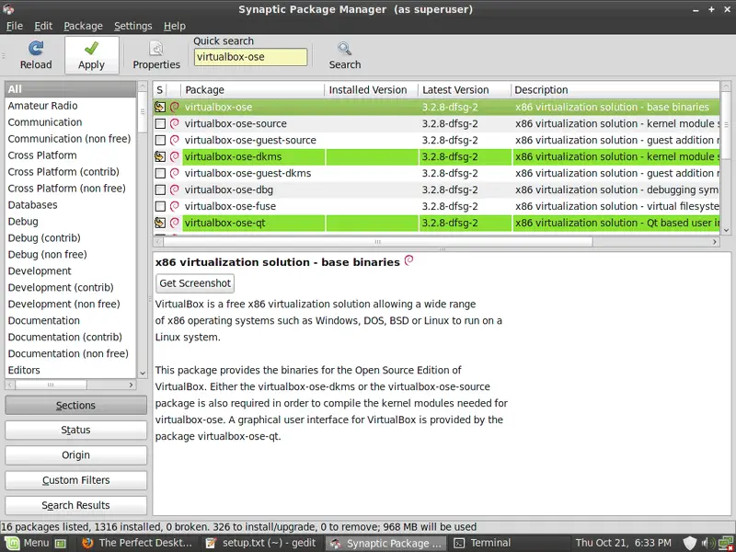The image size is (736, 552).
Task: Click Debian swirl icon beside virtualbox-ose-qt
Action: (x=174, y=223)
